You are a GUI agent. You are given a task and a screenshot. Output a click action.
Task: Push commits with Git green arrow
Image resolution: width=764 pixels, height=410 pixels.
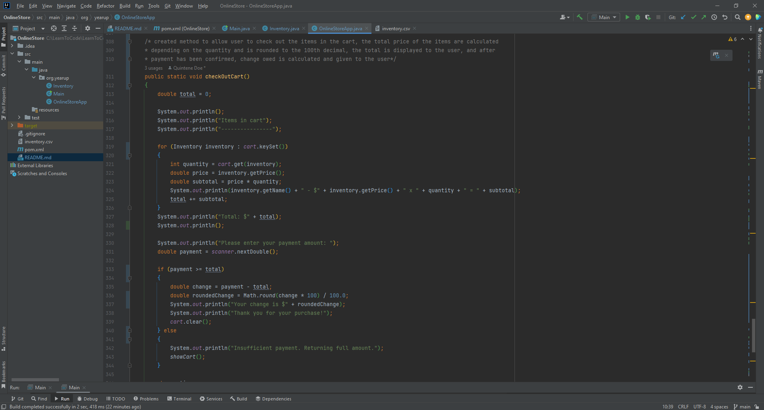pos(704,17)
